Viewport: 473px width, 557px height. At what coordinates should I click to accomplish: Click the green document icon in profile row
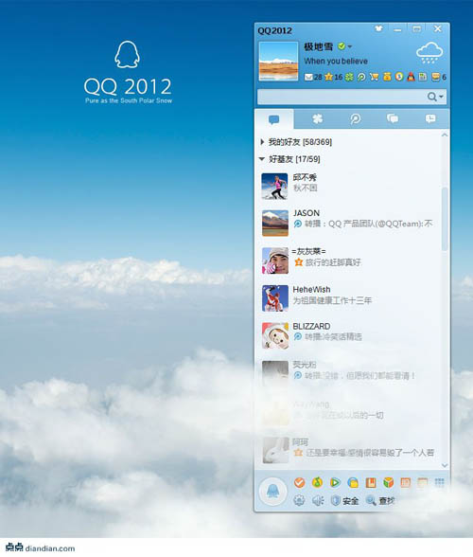point(423,77)
